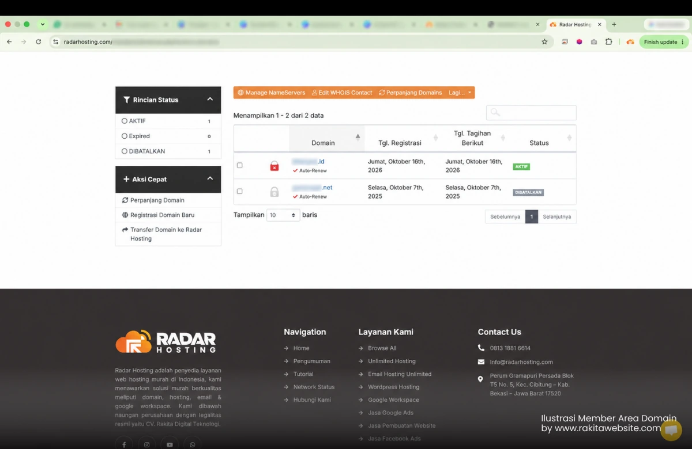The height and width of the screenshot is (449, 692).
Task: Open Radar Hosting WhatsApp icon
Action: point(192,444)
